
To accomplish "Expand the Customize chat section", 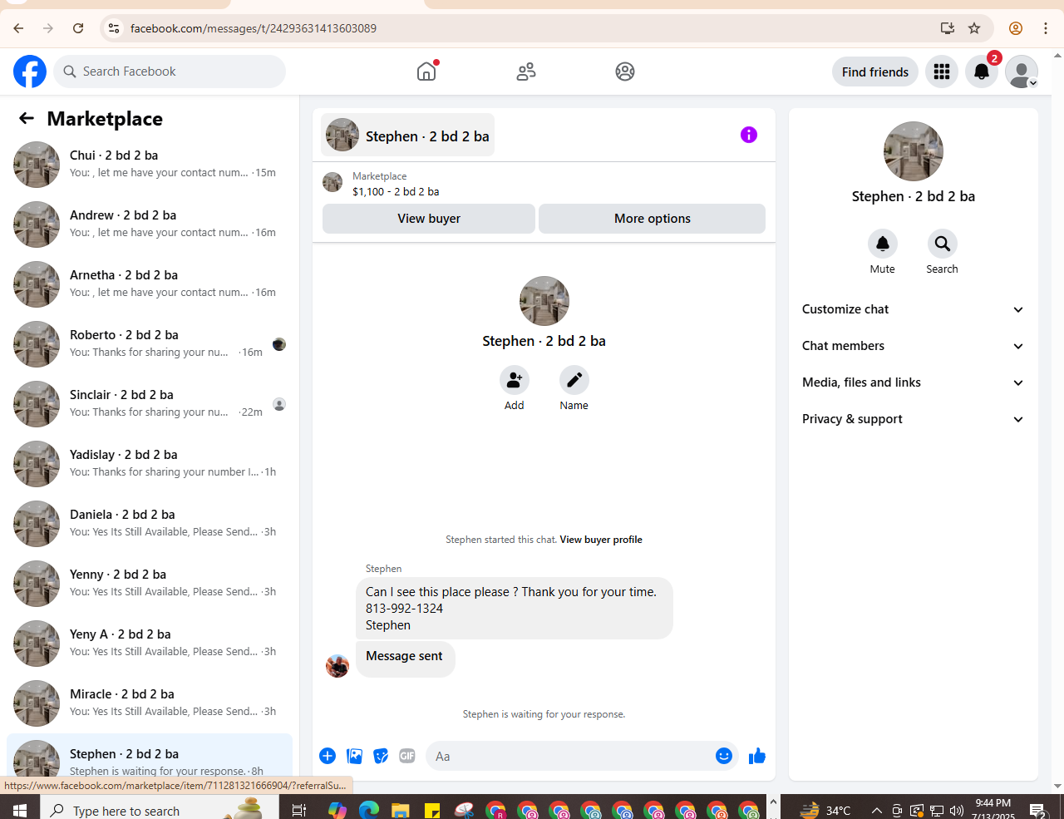I will tap(914, 309).
